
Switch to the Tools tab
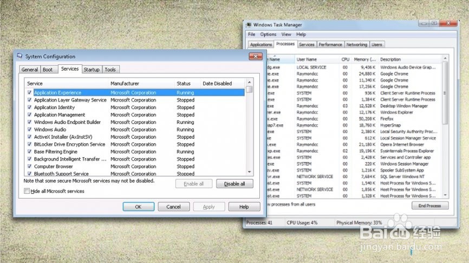point(110,70)
